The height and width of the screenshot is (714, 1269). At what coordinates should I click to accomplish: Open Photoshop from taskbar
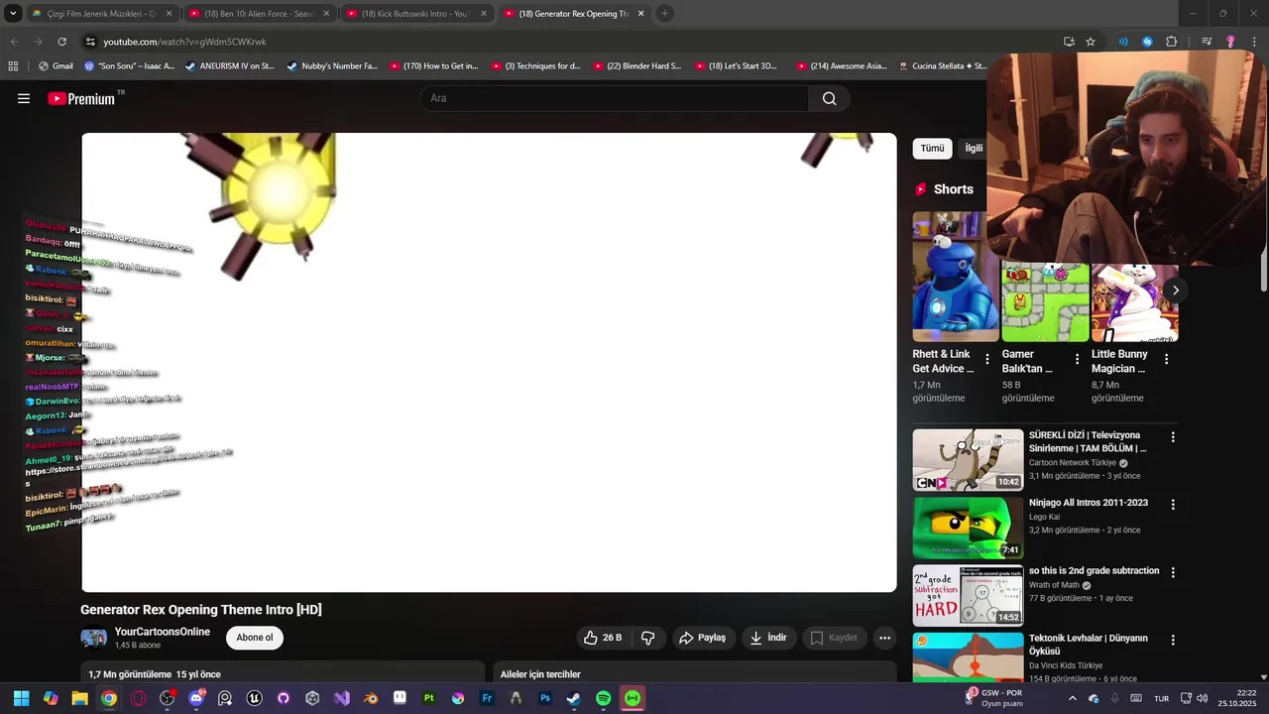(545, 698)
